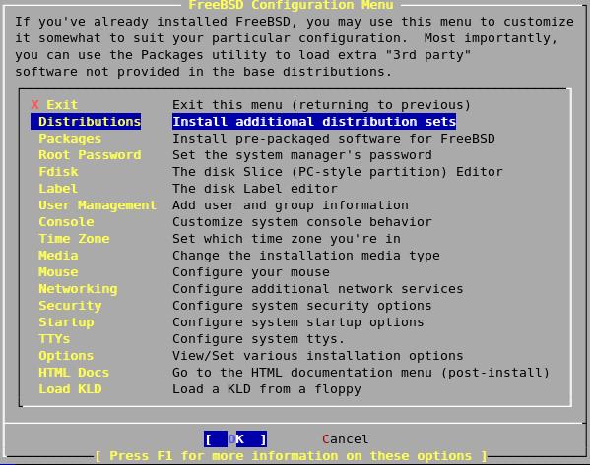Select the Media menu entry
590x465 pixels.
pos(58,256)
